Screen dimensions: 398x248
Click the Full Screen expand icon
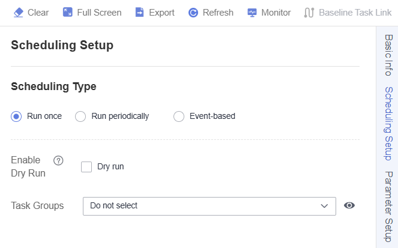tap(67, 12)
